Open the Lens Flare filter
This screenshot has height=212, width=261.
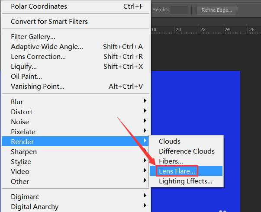[x=177, y=171]
